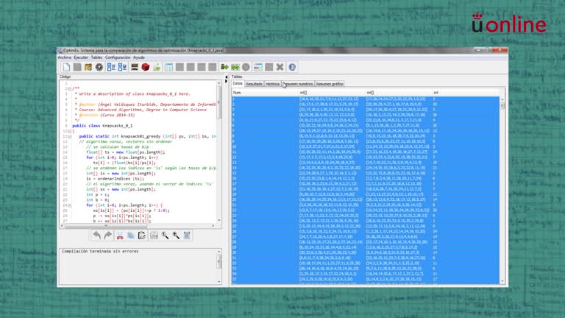Select data table row numbered 30
565x318 pixels.
click(x=366, y=252)
